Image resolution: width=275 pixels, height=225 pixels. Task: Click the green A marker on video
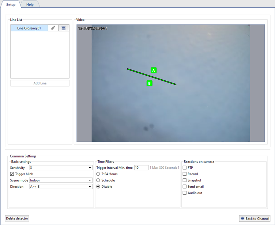tap(154, 70)
